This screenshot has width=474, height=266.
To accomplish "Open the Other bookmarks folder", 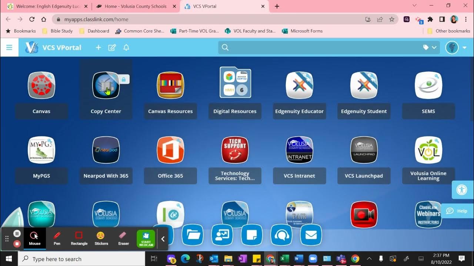I will click(x=448, y=31).
